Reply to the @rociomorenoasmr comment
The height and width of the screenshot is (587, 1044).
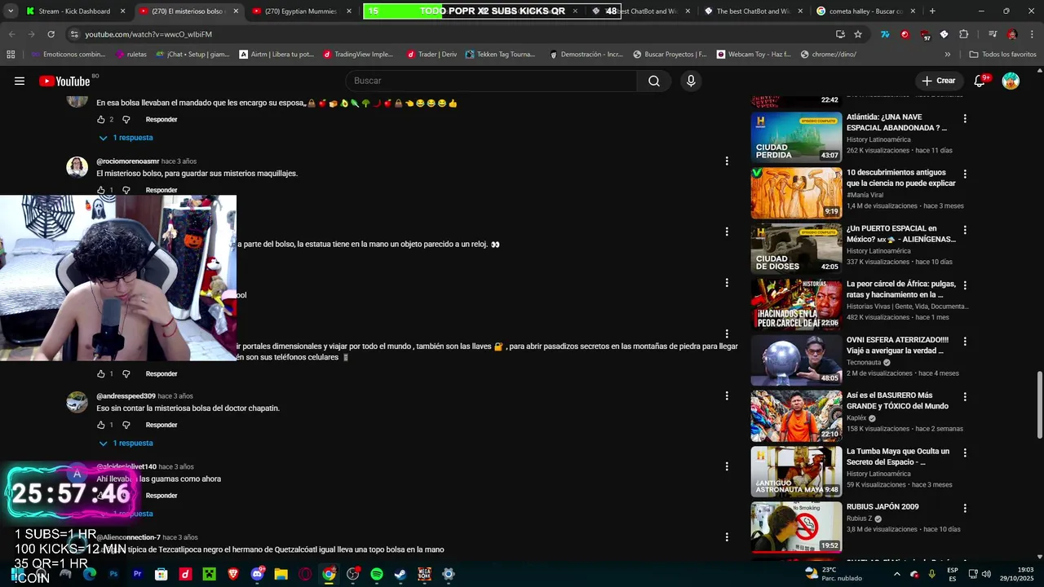[161, 190]
